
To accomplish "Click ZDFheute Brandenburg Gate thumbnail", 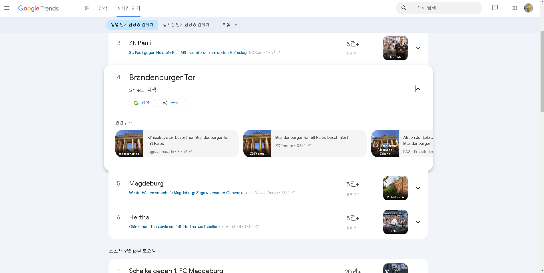I will tap(257, 144).
